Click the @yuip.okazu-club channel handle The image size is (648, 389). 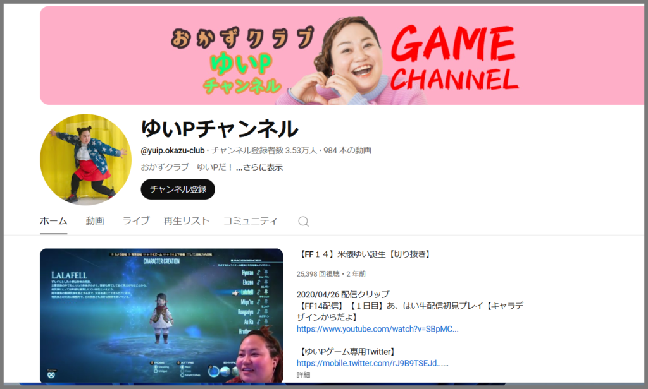[172, 150]
